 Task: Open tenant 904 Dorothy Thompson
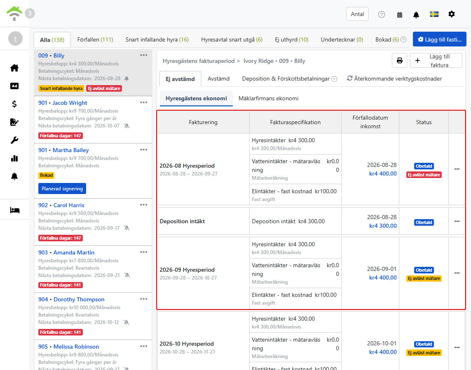point(71,299)
